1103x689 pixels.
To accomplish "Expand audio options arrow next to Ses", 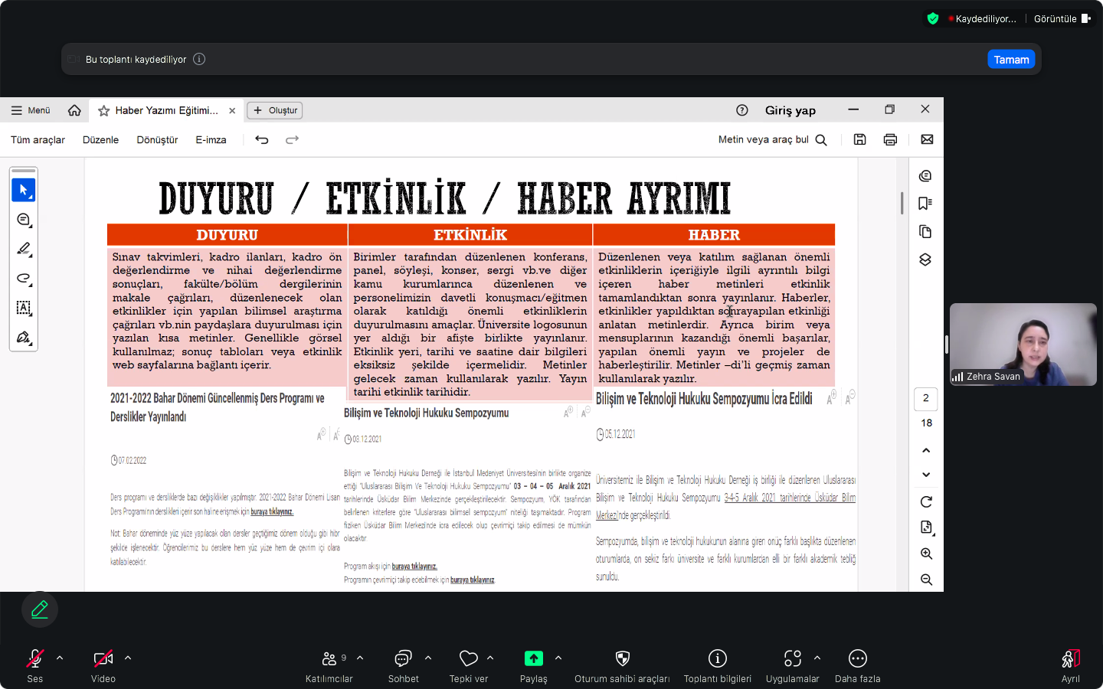I will (x=60, y=658).
